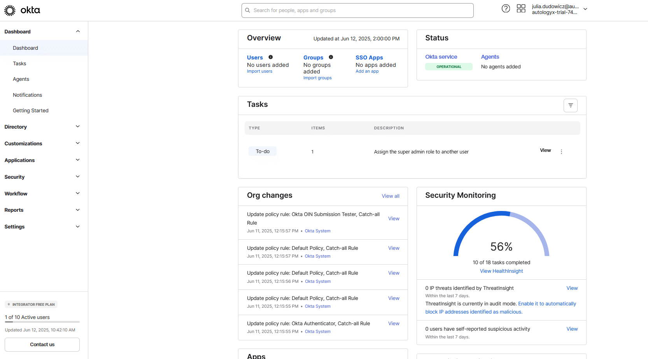View the 12:15:57 PM Default Policy change
The height and width of the screenshot is (359, 648).
tap(394, 248)
